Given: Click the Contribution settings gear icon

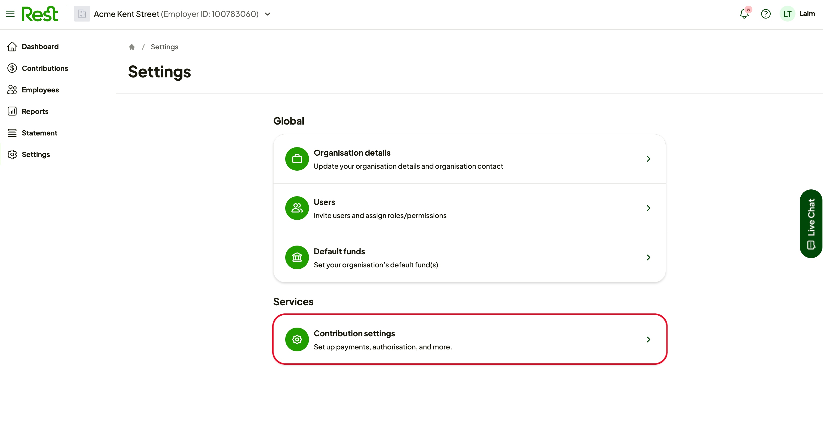Looking at the screenshot, I should coord(297,339).
